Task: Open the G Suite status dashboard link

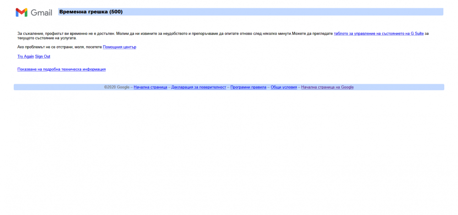Action: tap(379, 34)
